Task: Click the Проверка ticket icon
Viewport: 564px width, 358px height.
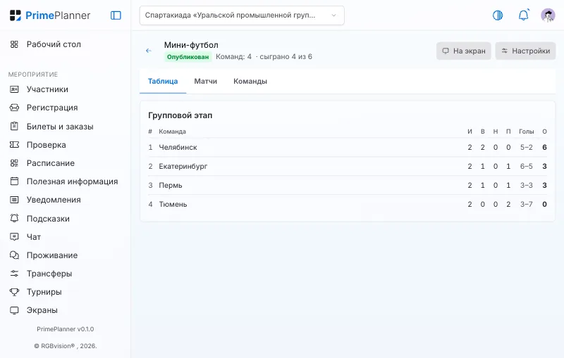Action: pyautogui.click(x=14, y=145)
